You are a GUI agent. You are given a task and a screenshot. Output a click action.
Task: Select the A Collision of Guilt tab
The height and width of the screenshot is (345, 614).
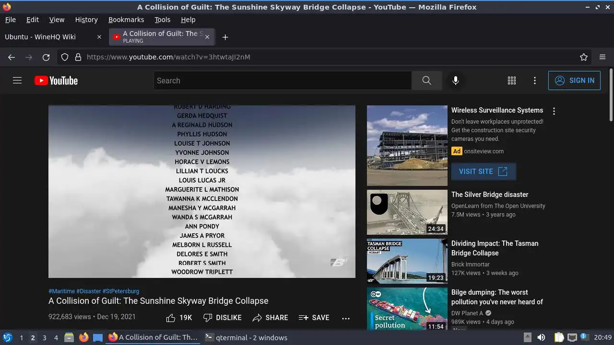[162, 37]
